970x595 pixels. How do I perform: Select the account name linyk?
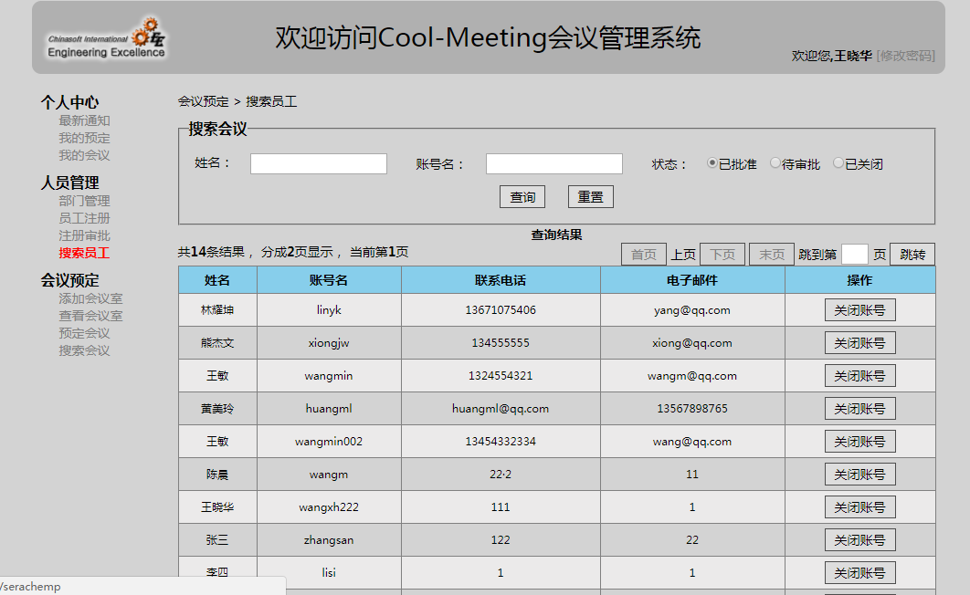point(329,309)
